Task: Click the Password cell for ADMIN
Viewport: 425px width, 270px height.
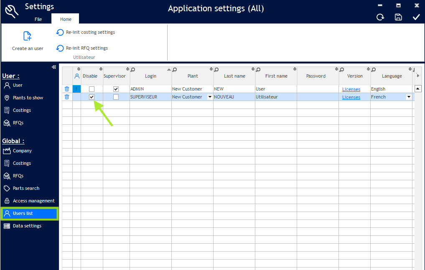Action: (x=318, y=89)
